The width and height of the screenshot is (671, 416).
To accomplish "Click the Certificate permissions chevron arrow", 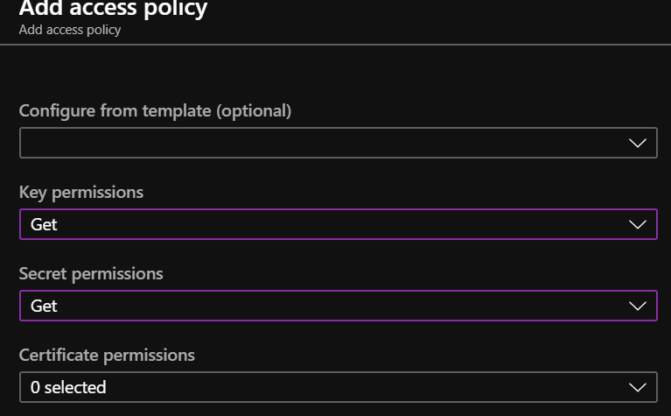I will click(637, 387).
